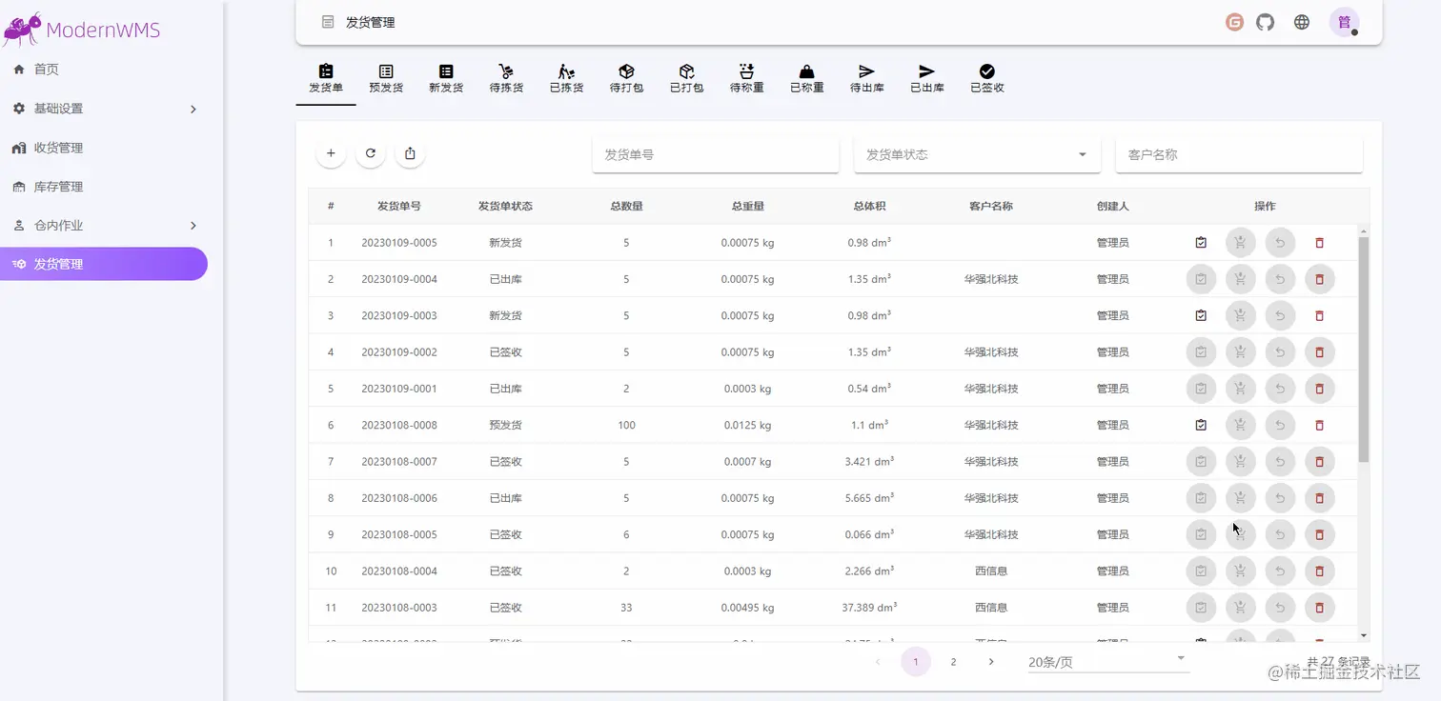Click the language globe icon
Viewport: 1441px width, 701px height.
1302,22
